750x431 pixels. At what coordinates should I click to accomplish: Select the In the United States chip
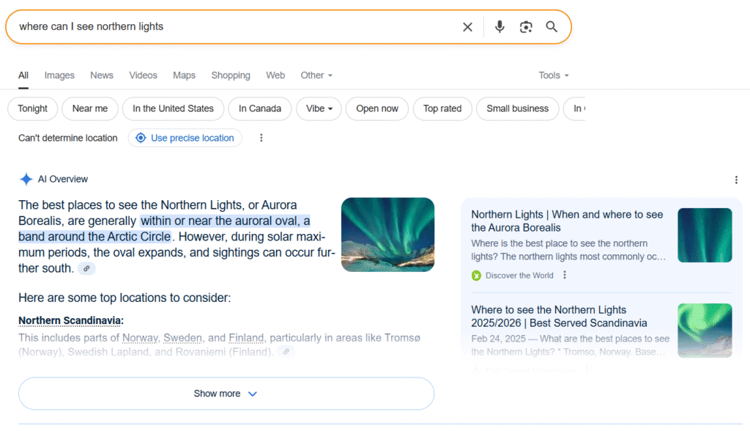click(173, 108)
